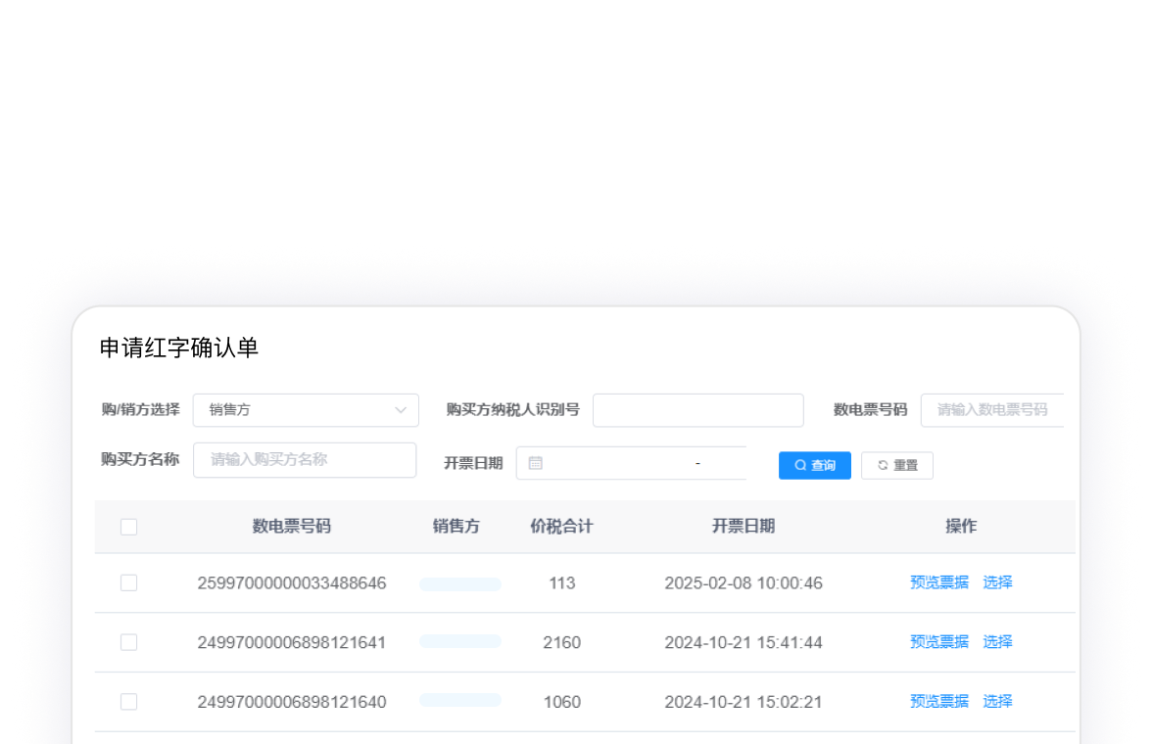
Task: Click the 数电票号码 input field
Action: pos(991,410)
